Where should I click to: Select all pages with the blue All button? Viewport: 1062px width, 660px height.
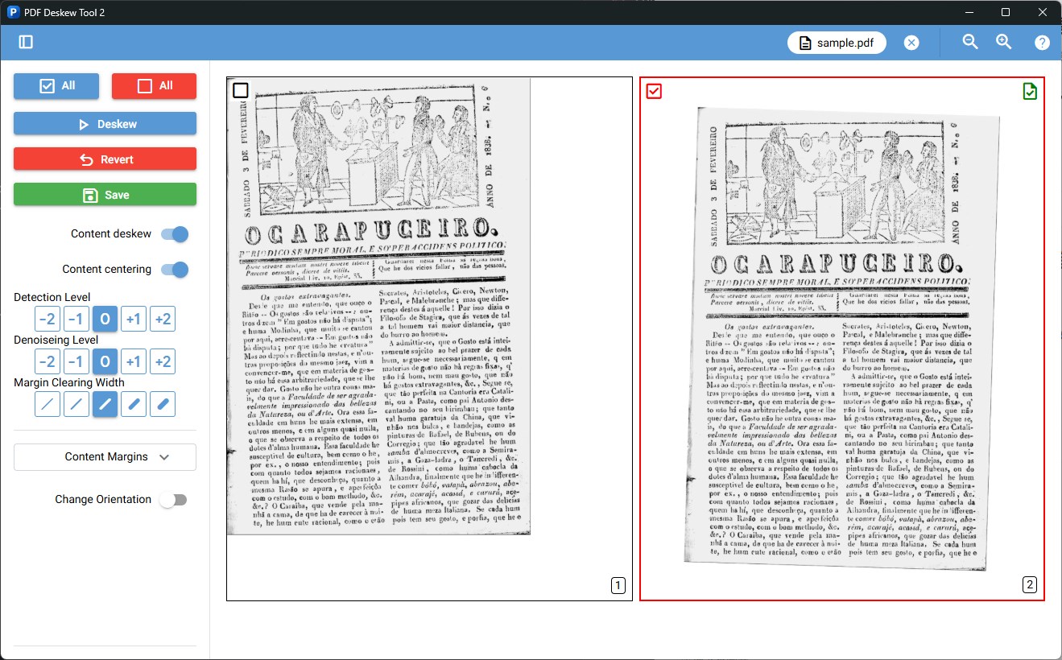click(x=56, y=85)
